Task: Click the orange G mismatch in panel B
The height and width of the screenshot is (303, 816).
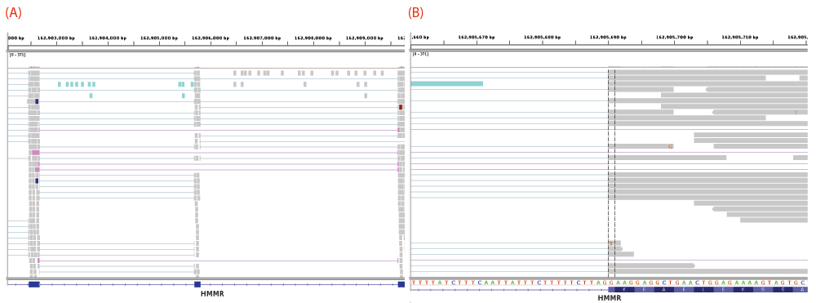Action: click(x=671, y=147)
